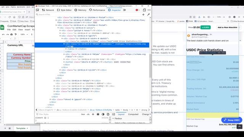Select strong in the breadcrumb trail

(144, 110)
